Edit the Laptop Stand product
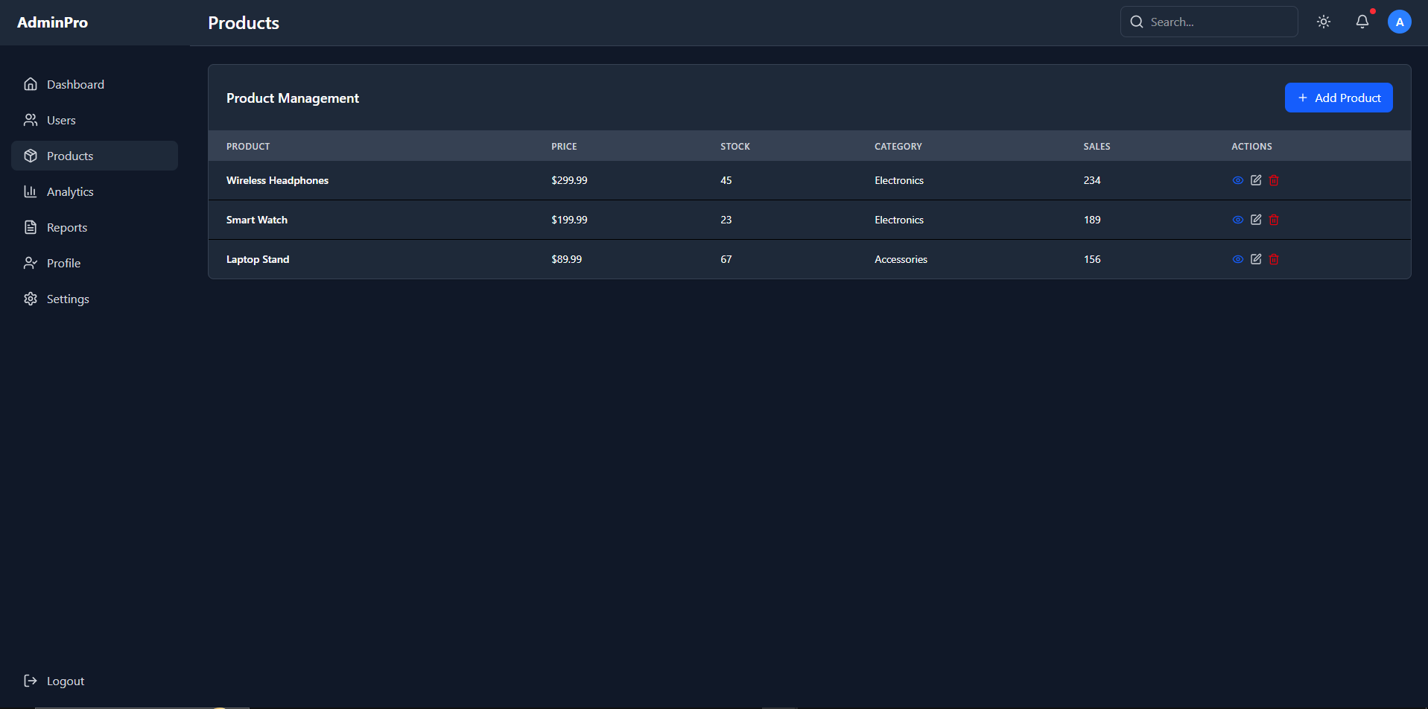This screenshot has width=1428, height=709. coord(1256,259)
